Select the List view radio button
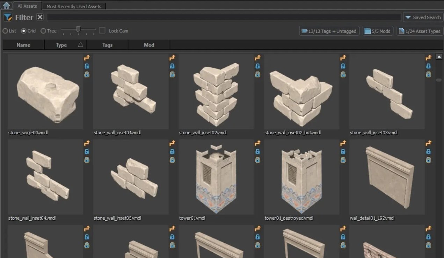This screenshot has width=444, height=258. (x=5, y=31)
